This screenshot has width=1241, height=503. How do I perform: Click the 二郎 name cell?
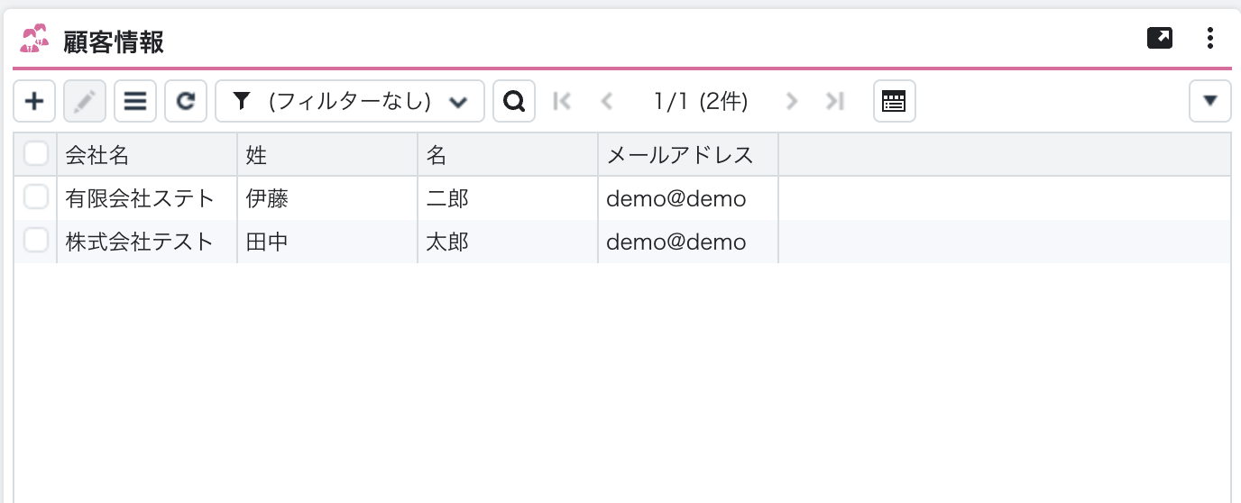click(508, 197)
